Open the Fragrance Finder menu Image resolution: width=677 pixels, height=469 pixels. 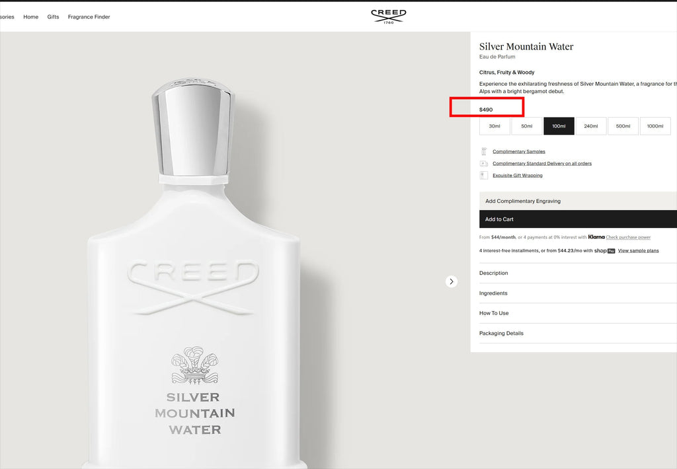(89, 17)
